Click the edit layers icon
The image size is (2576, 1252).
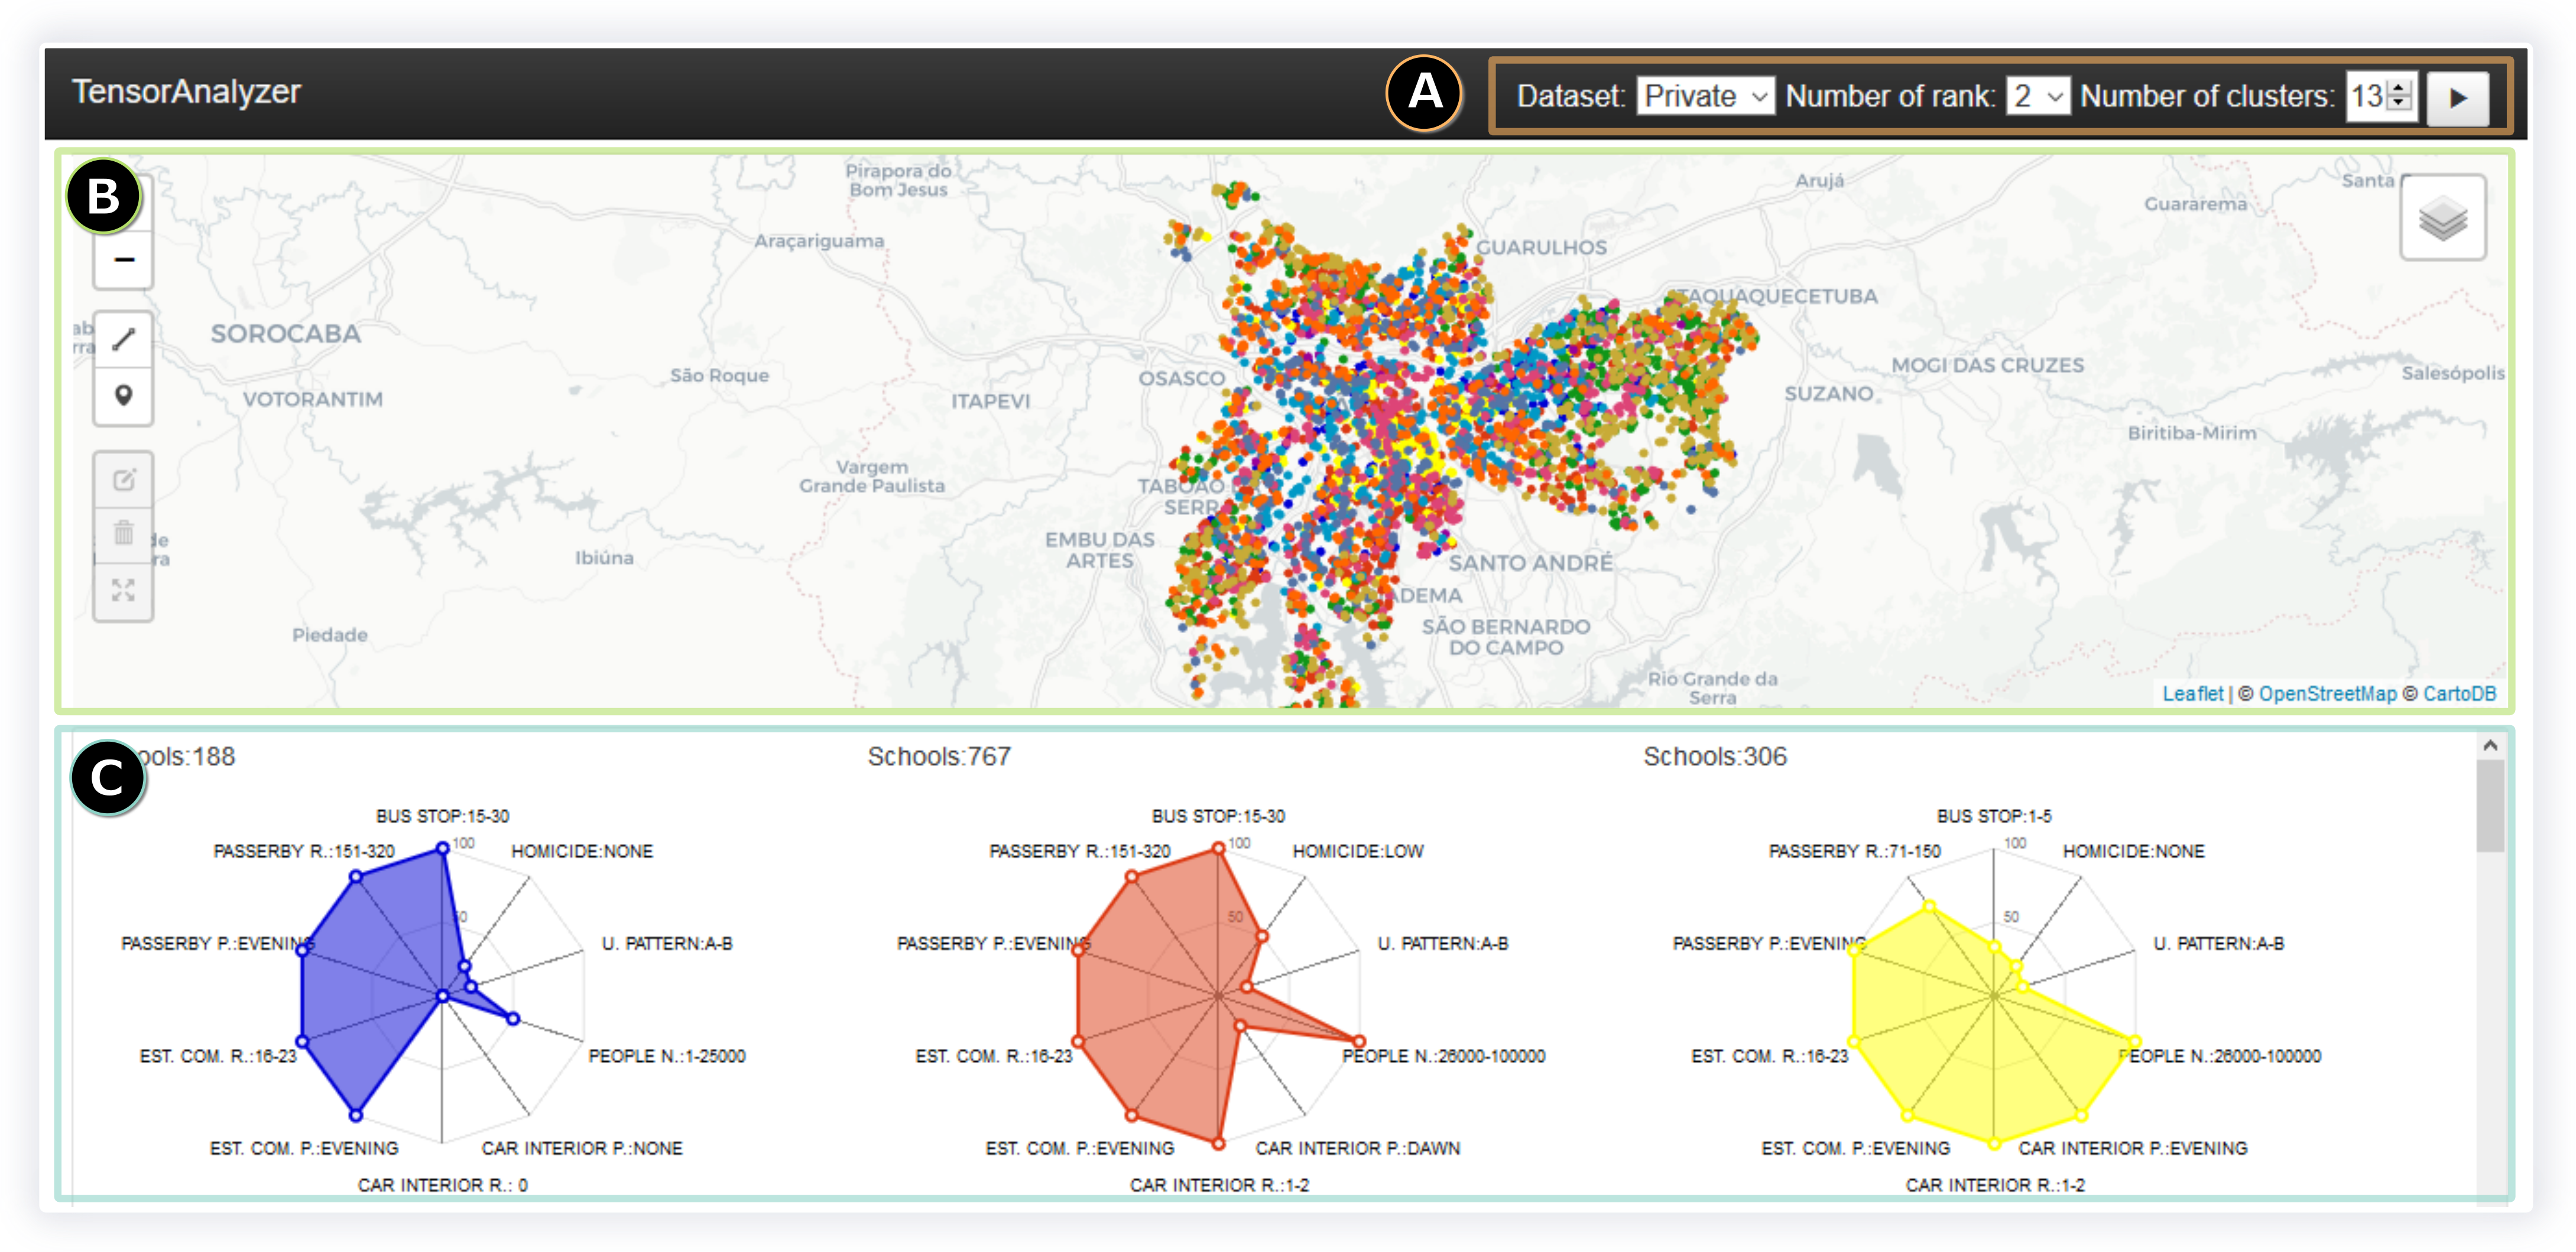tap(124, 481)
